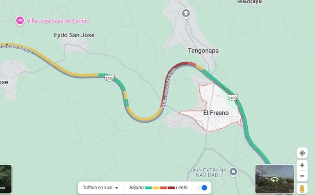The width and height of the screenshot is (315, 195).
Task: Open the Tráfico en vivo dropdown
Action: [x=100, y=188]
